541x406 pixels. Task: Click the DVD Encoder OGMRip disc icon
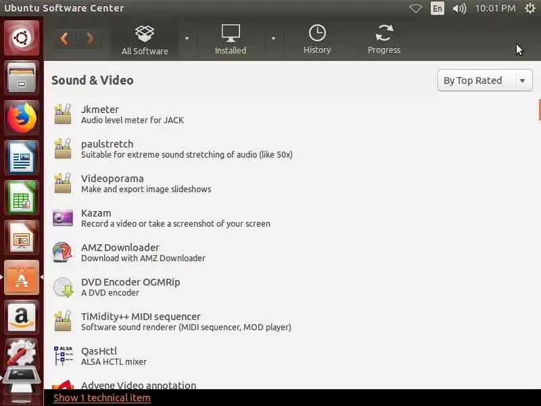tap(64, 287)
